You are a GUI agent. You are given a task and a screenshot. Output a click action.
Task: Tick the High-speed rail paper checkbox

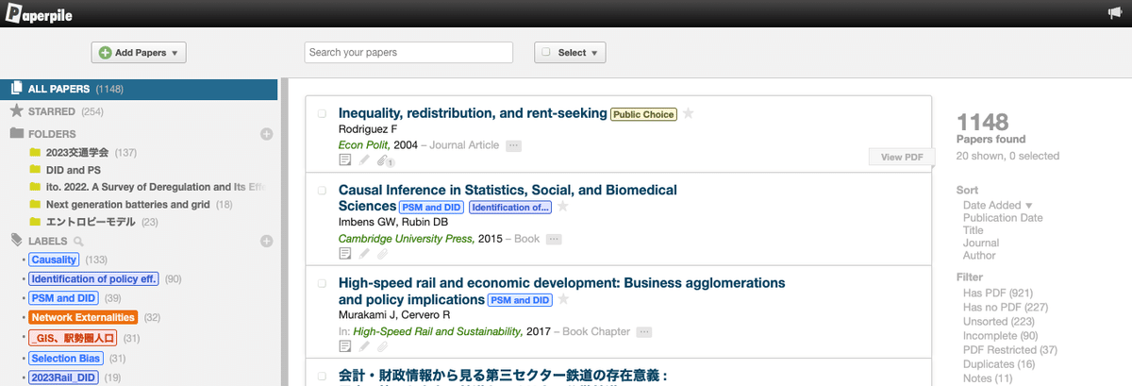(321, 282)
